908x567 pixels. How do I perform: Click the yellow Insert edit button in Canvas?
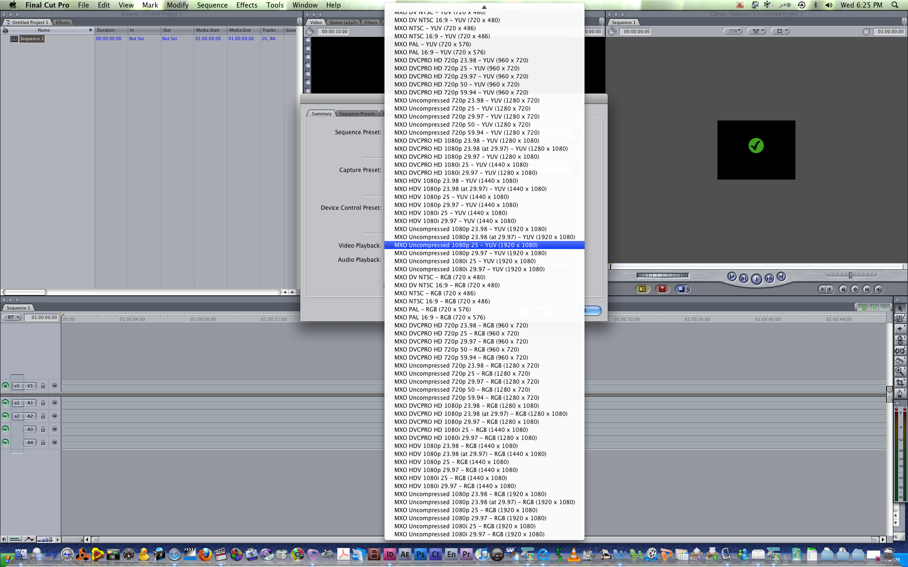pos(642,289)
